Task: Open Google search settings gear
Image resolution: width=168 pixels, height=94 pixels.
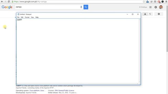Action: click(x=159, y=14)
